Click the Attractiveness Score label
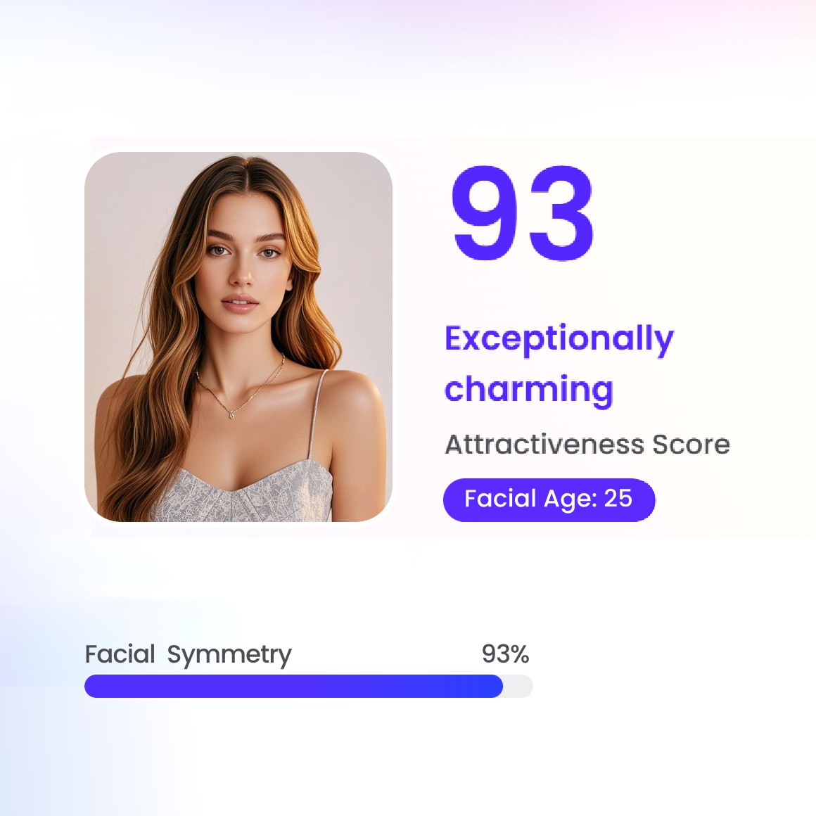This screenshot has width=816, height=816. 587,444
